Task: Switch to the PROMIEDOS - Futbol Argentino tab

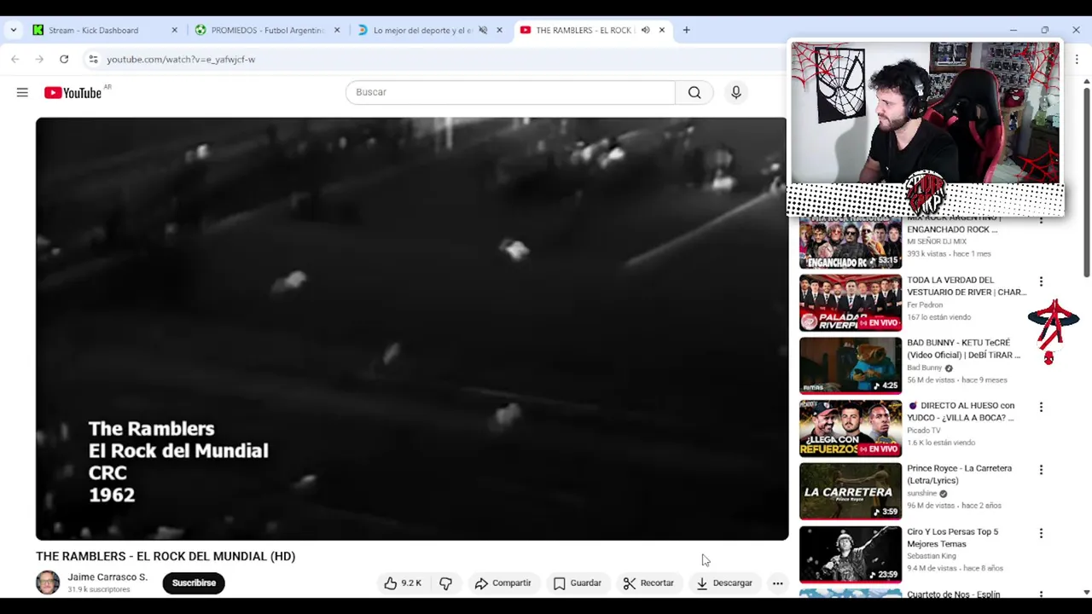Action: tap(267, 30)
